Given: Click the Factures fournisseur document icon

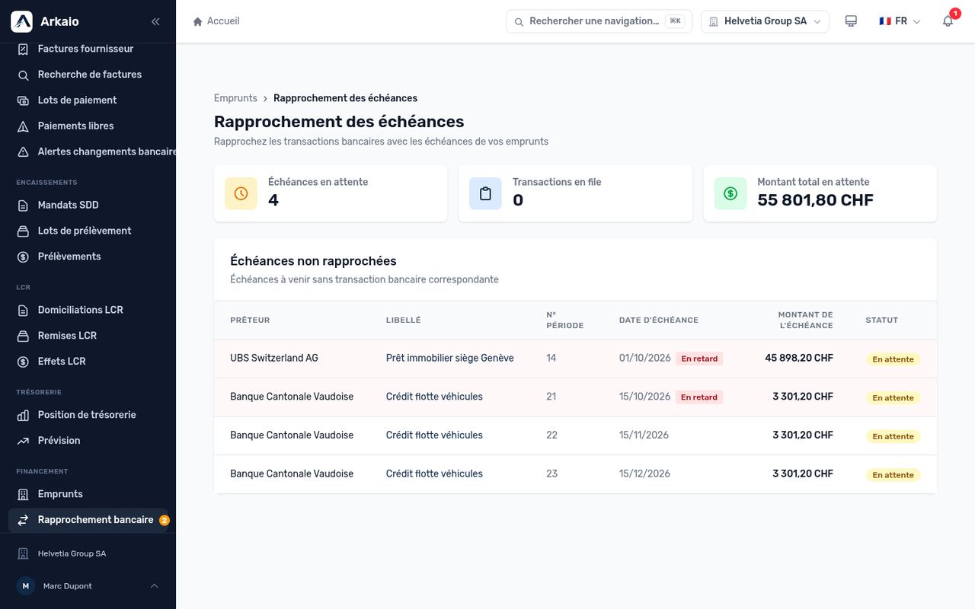Looking at the screenshot, I should pyautogui.click(x=23, y=49).
